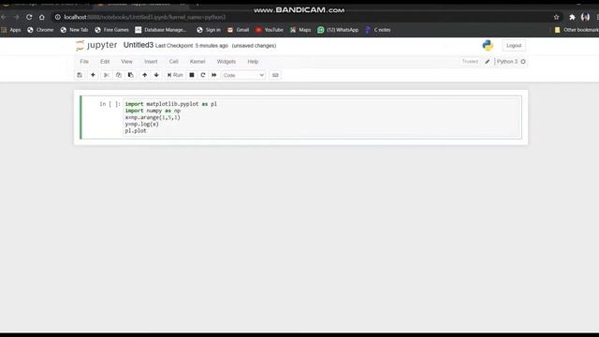The width and height of the screenshot is (599, 337).
Task: Click the In [ ]: cell prompt
Action: click(x=110, y=104)
